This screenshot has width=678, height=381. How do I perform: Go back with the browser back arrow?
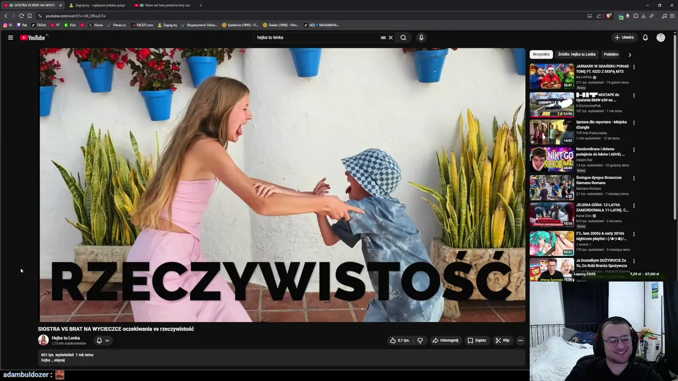pos(6,16)
